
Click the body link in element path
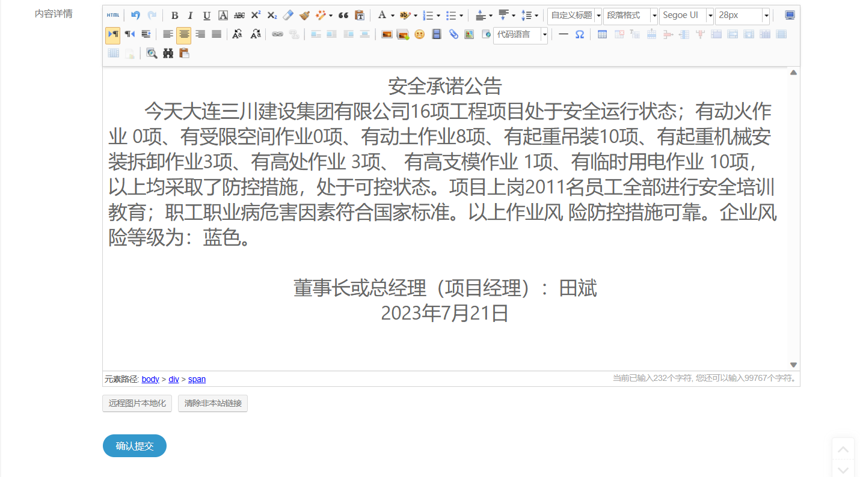pos(150,379)
